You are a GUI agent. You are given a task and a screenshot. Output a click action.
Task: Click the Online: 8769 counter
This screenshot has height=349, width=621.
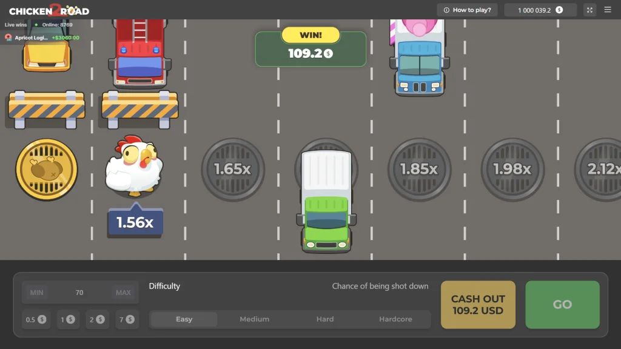click(58, 24)
